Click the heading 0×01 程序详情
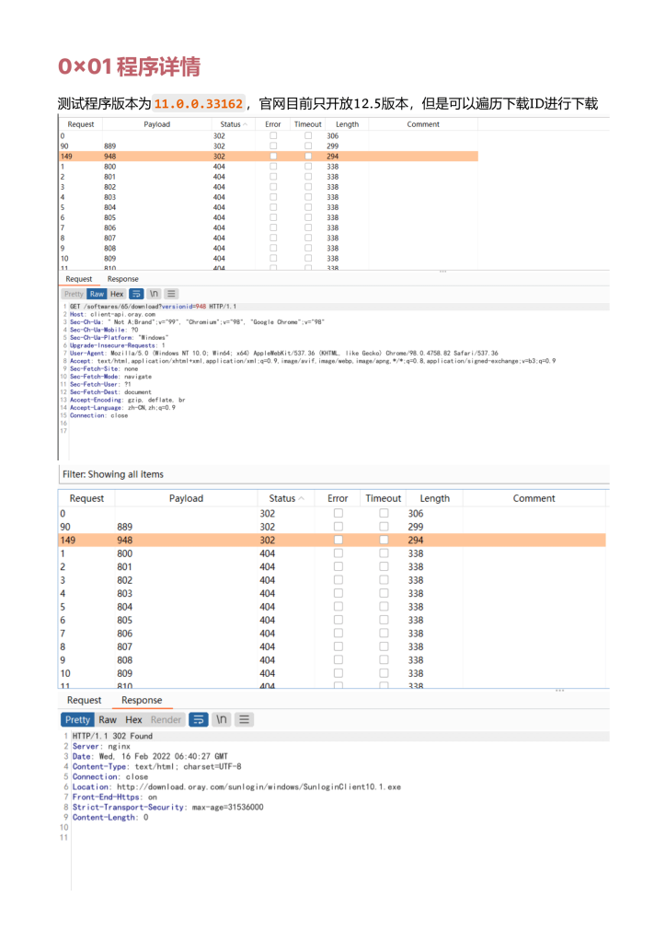666x943 pixels. click(129, 66)
